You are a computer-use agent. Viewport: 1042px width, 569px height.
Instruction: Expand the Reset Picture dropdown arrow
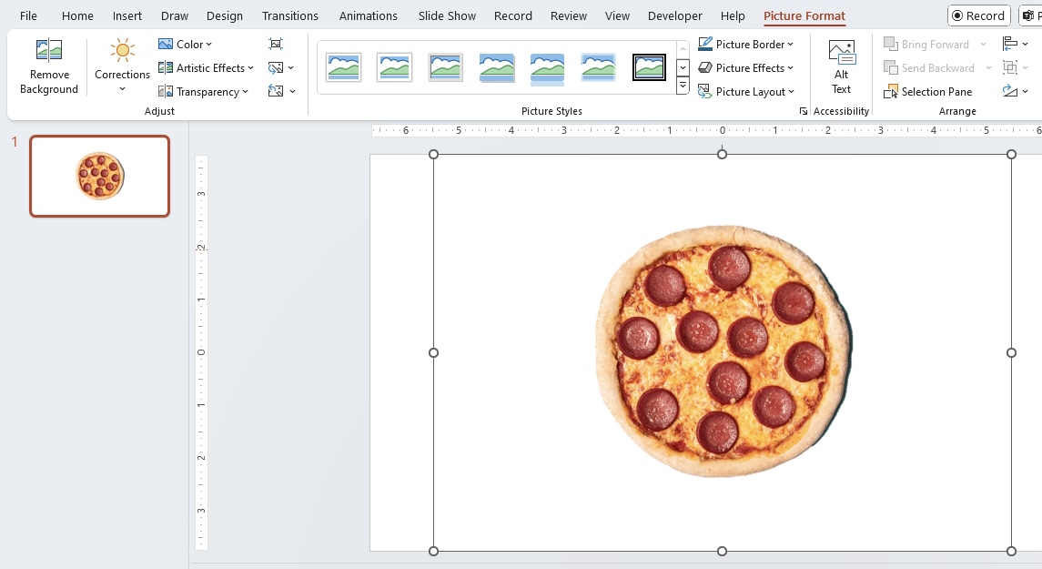tap(292, 92)
